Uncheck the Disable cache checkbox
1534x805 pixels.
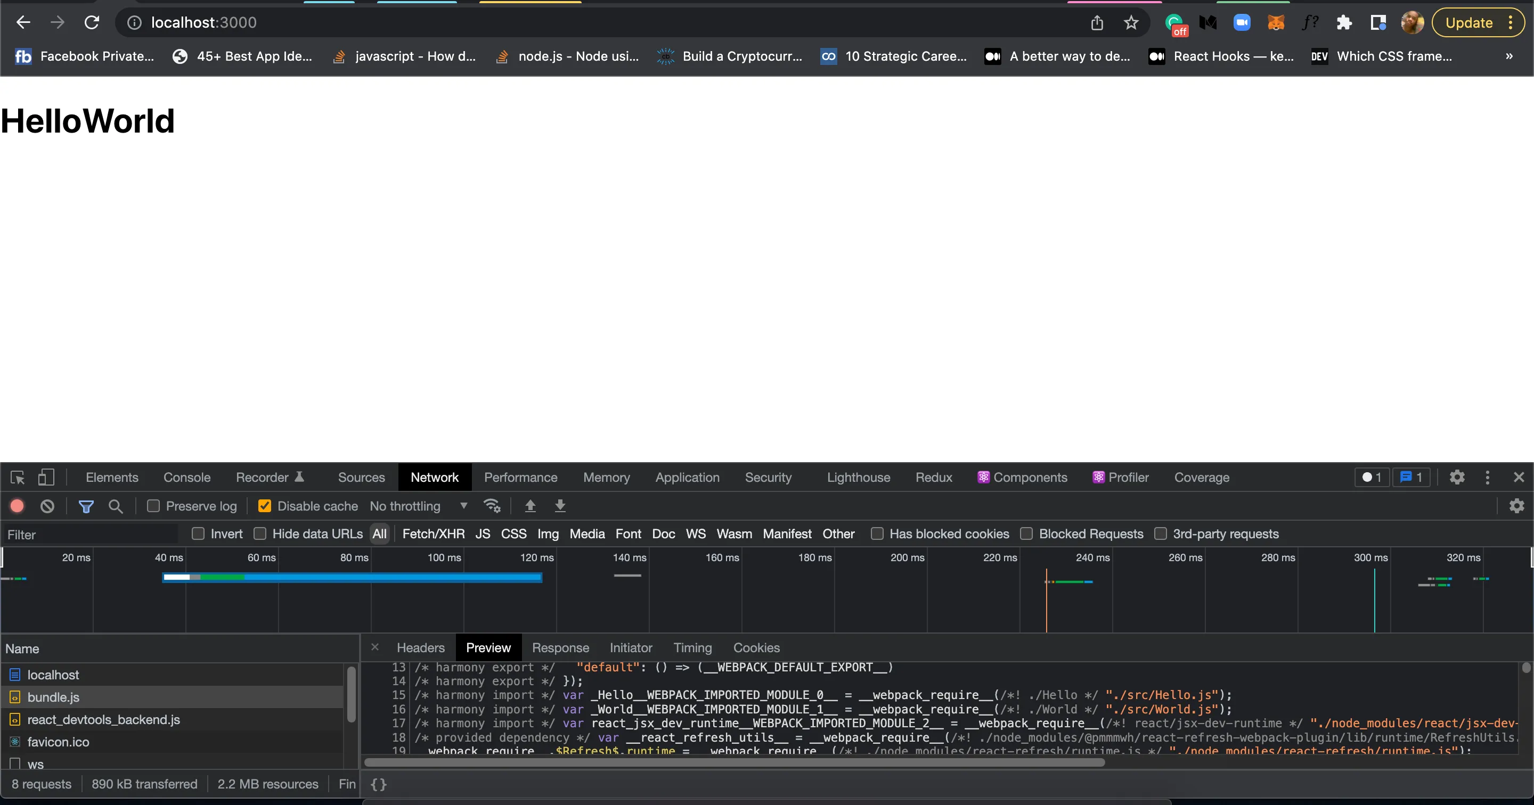tap(264, 506)
